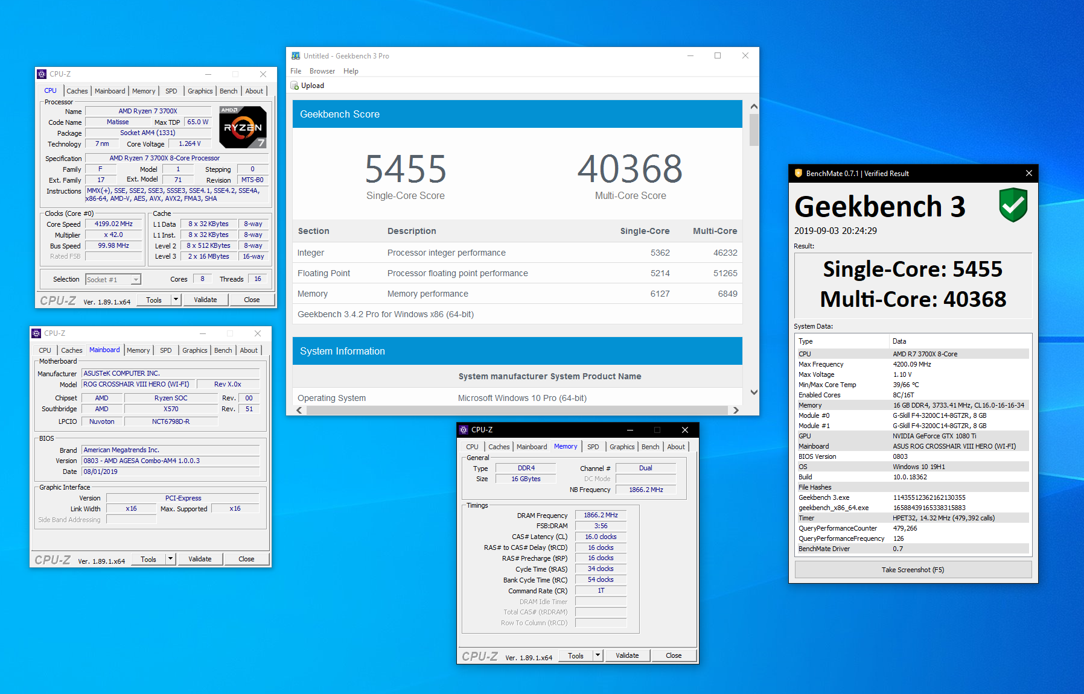Switch to Graphics tab in CPU-Z memory window

click(622, 447)
